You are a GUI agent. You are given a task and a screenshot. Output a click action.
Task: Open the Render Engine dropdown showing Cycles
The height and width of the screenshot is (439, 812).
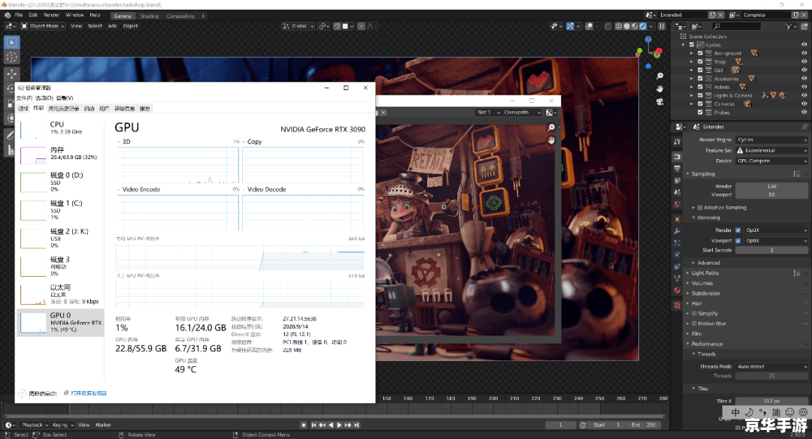(771, 140)
